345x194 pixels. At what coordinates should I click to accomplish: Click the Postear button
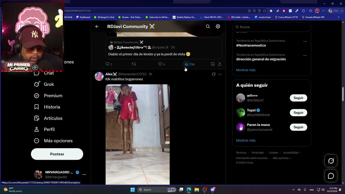tap(57, 154)
